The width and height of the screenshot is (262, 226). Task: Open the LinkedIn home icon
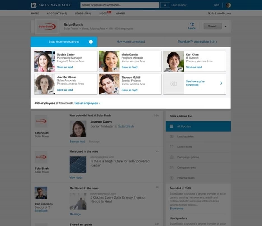pos(33,4)
